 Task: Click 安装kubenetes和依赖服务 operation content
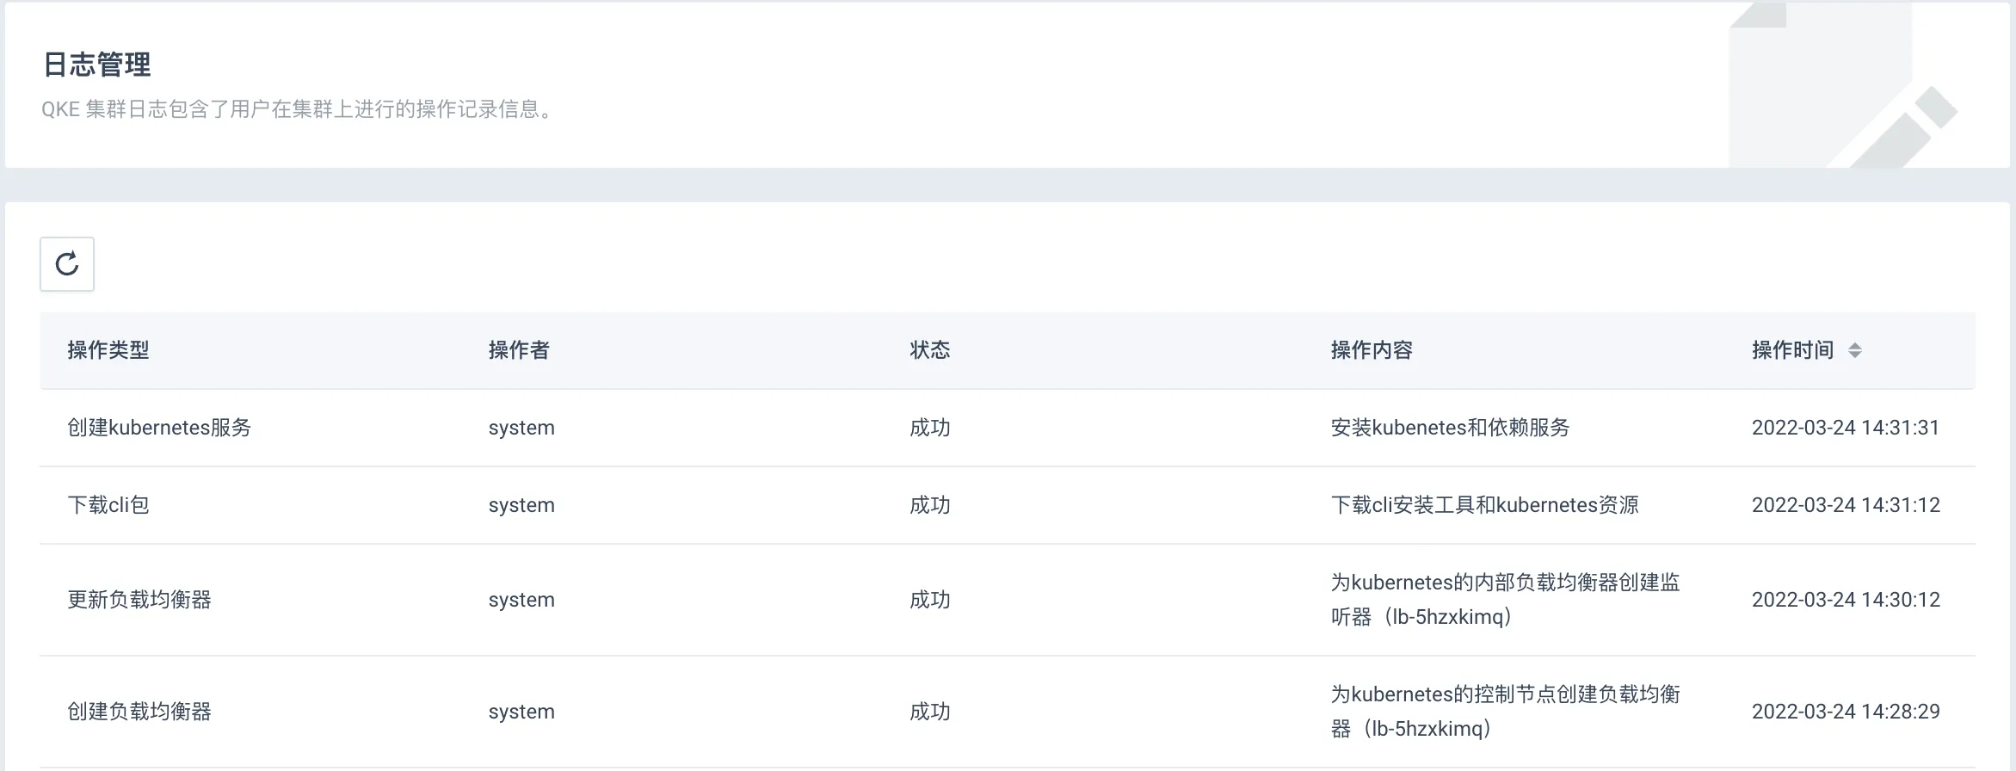click(1450, 428)
